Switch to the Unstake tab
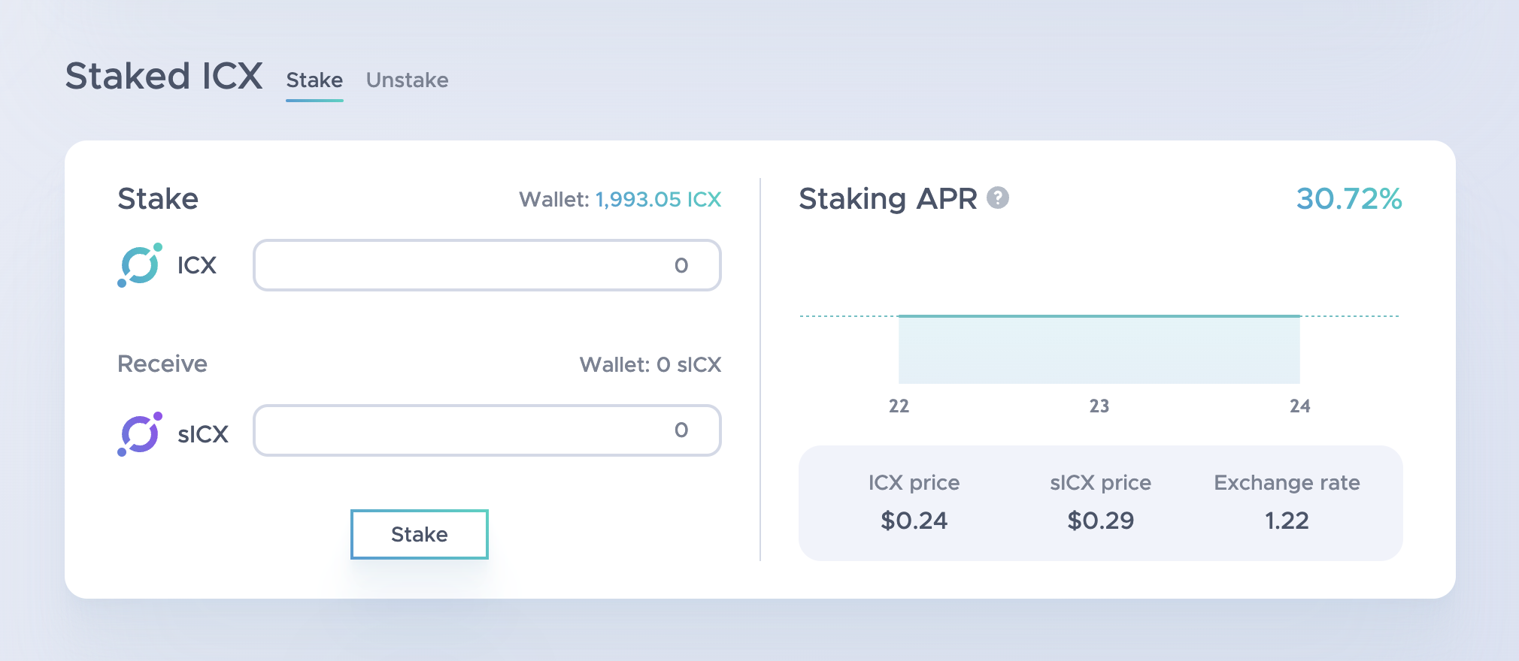 coord(407,80)
